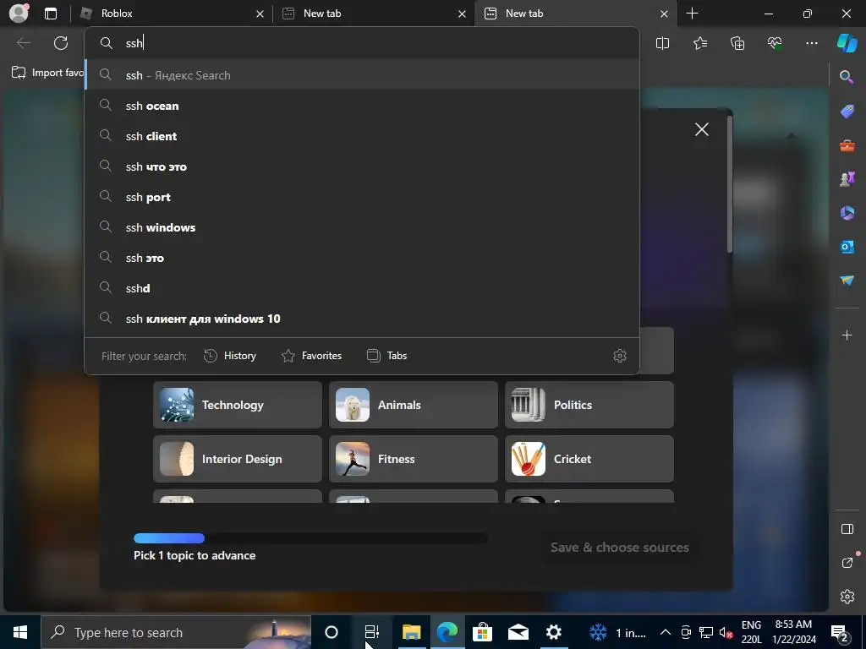Viewport: 866px width, 649px height.
Task: Open the sidebar Shopping tag icon
Action: click(847, 111)
